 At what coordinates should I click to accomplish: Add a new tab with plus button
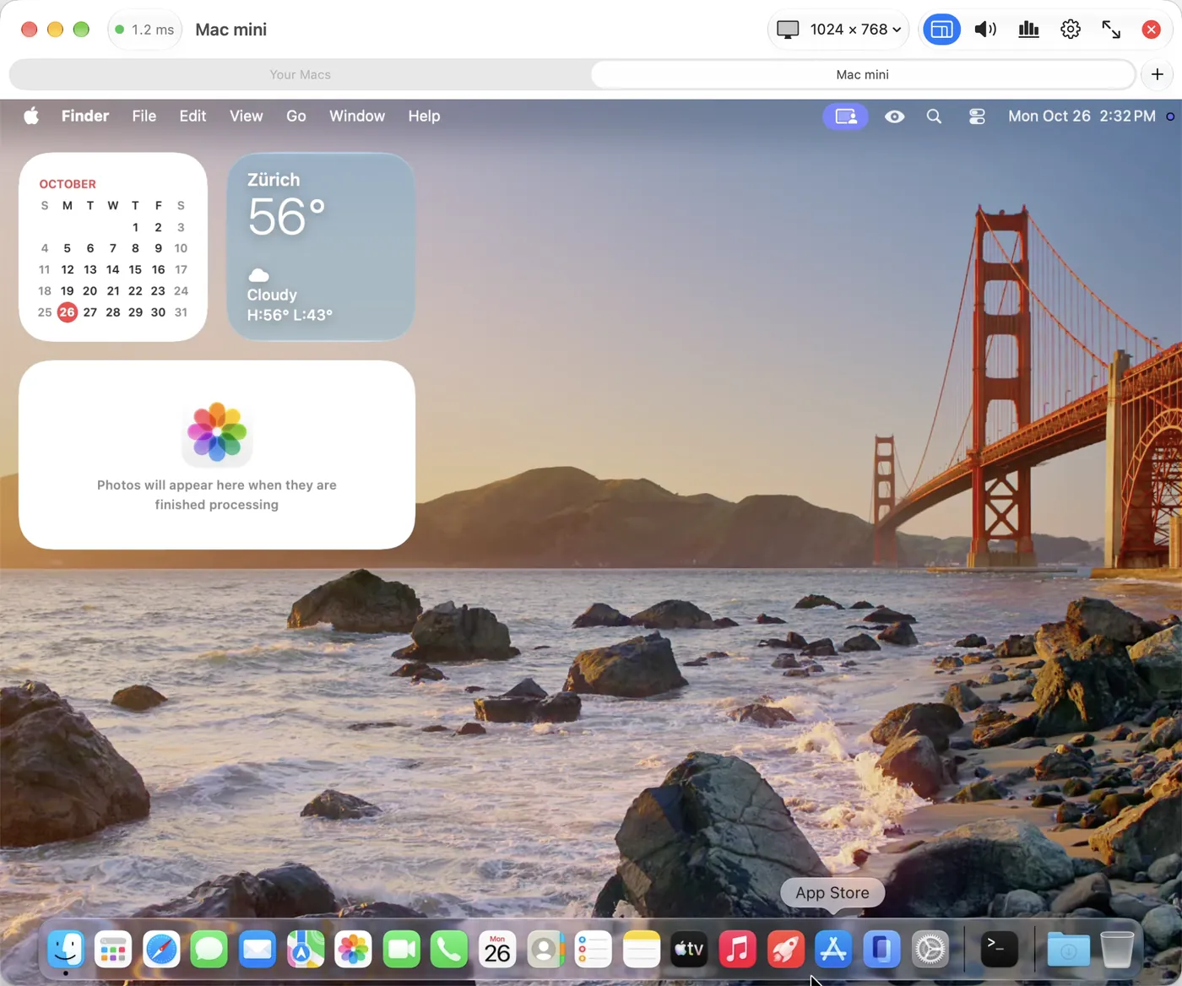[1157, 74]
